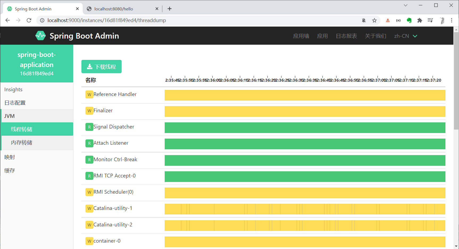
Task: Click the Signal Dispatcher green timeline bar
Action: tap(305, 128)
